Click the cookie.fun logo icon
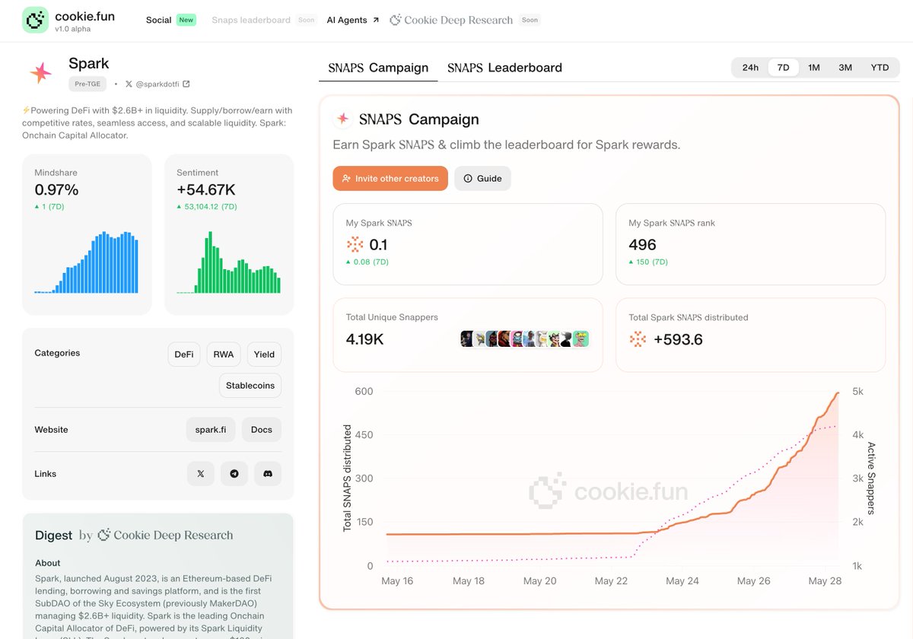913x639 pixels. (35, 21)
